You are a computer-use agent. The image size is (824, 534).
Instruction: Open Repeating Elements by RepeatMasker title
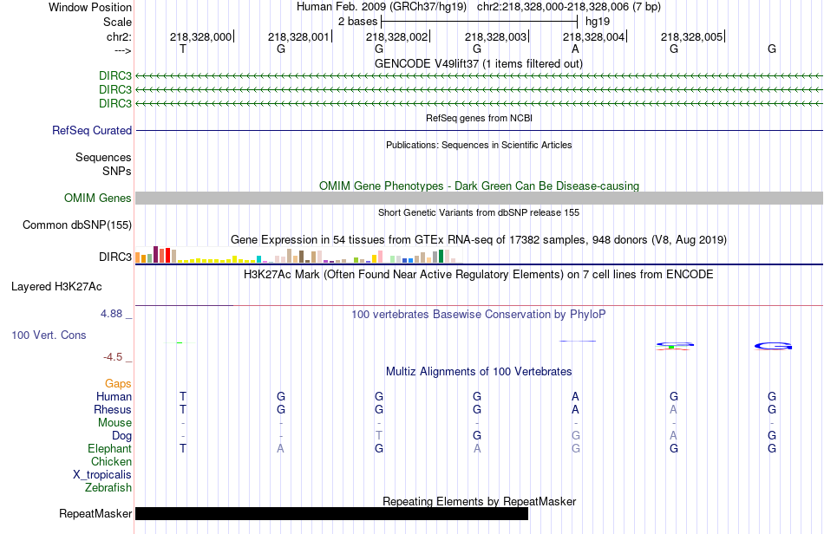coord(480,501)
